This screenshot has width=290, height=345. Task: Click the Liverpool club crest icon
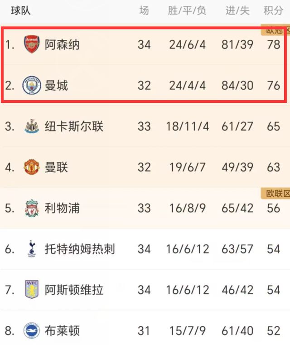coord(32,208)
